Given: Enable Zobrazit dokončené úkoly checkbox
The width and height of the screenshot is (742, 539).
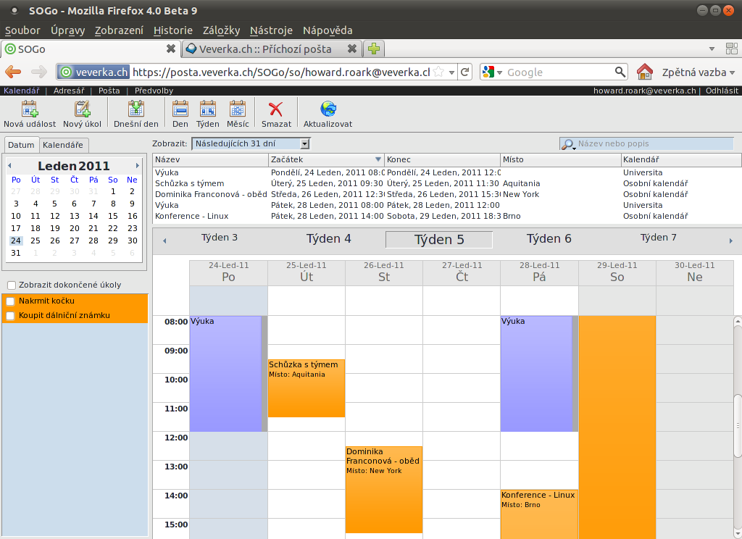Looking at the screenshot, I should pyautogui.click(x=11, y=285).
